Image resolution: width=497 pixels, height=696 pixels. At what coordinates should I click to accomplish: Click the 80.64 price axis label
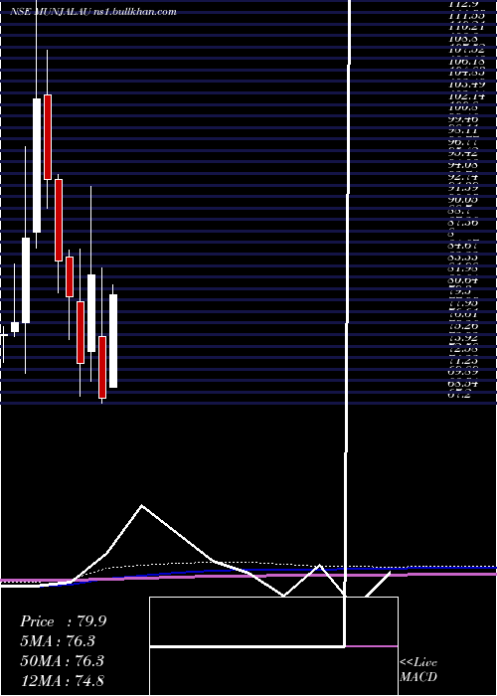click(x=463, y=280)
